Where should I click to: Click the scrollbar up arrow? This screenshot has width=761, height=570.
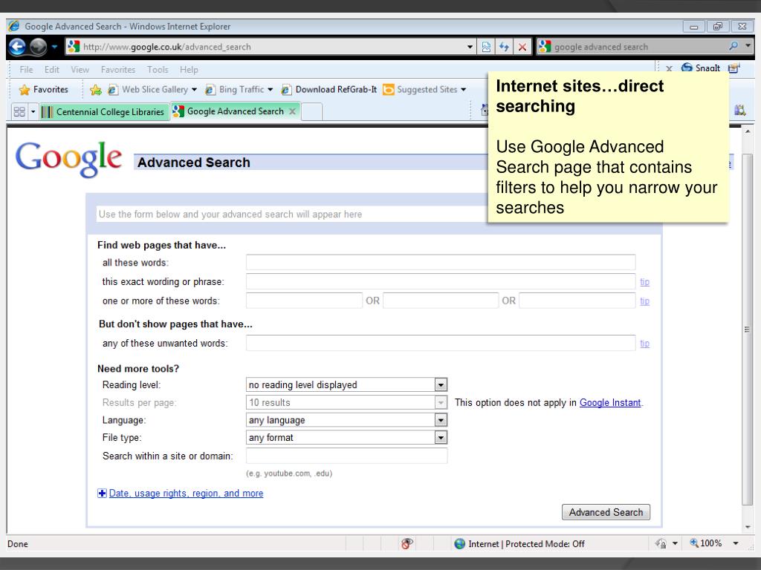coord(748,131)
